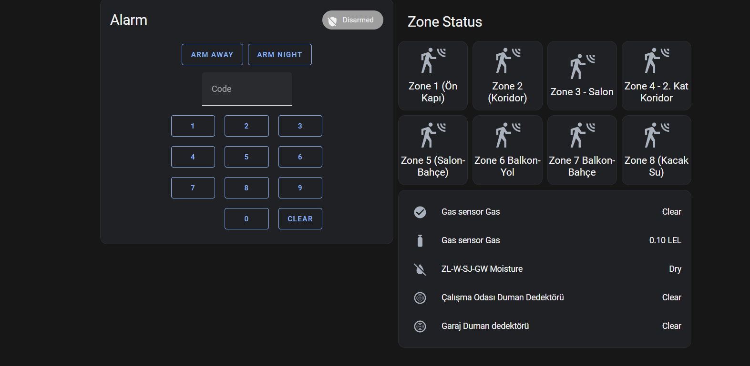Image resolution: width=750 pixels, height=366 pixels.
Task: Tap keypad digit 7
Action: (x=193, y=188)
